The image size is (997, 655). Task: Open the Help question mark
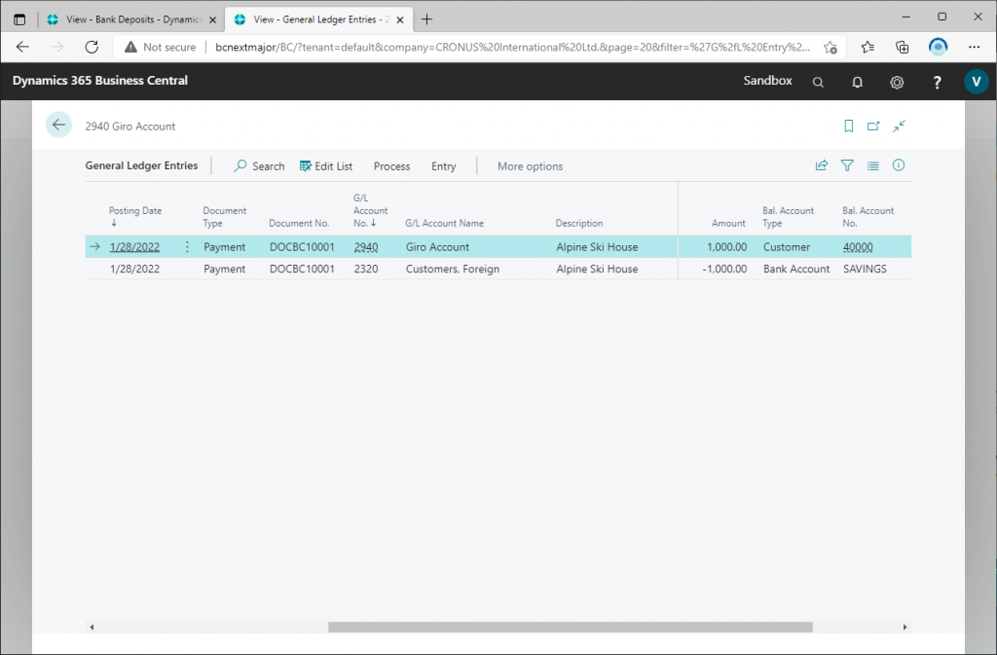pyautogui.click(x=937, y=82)
